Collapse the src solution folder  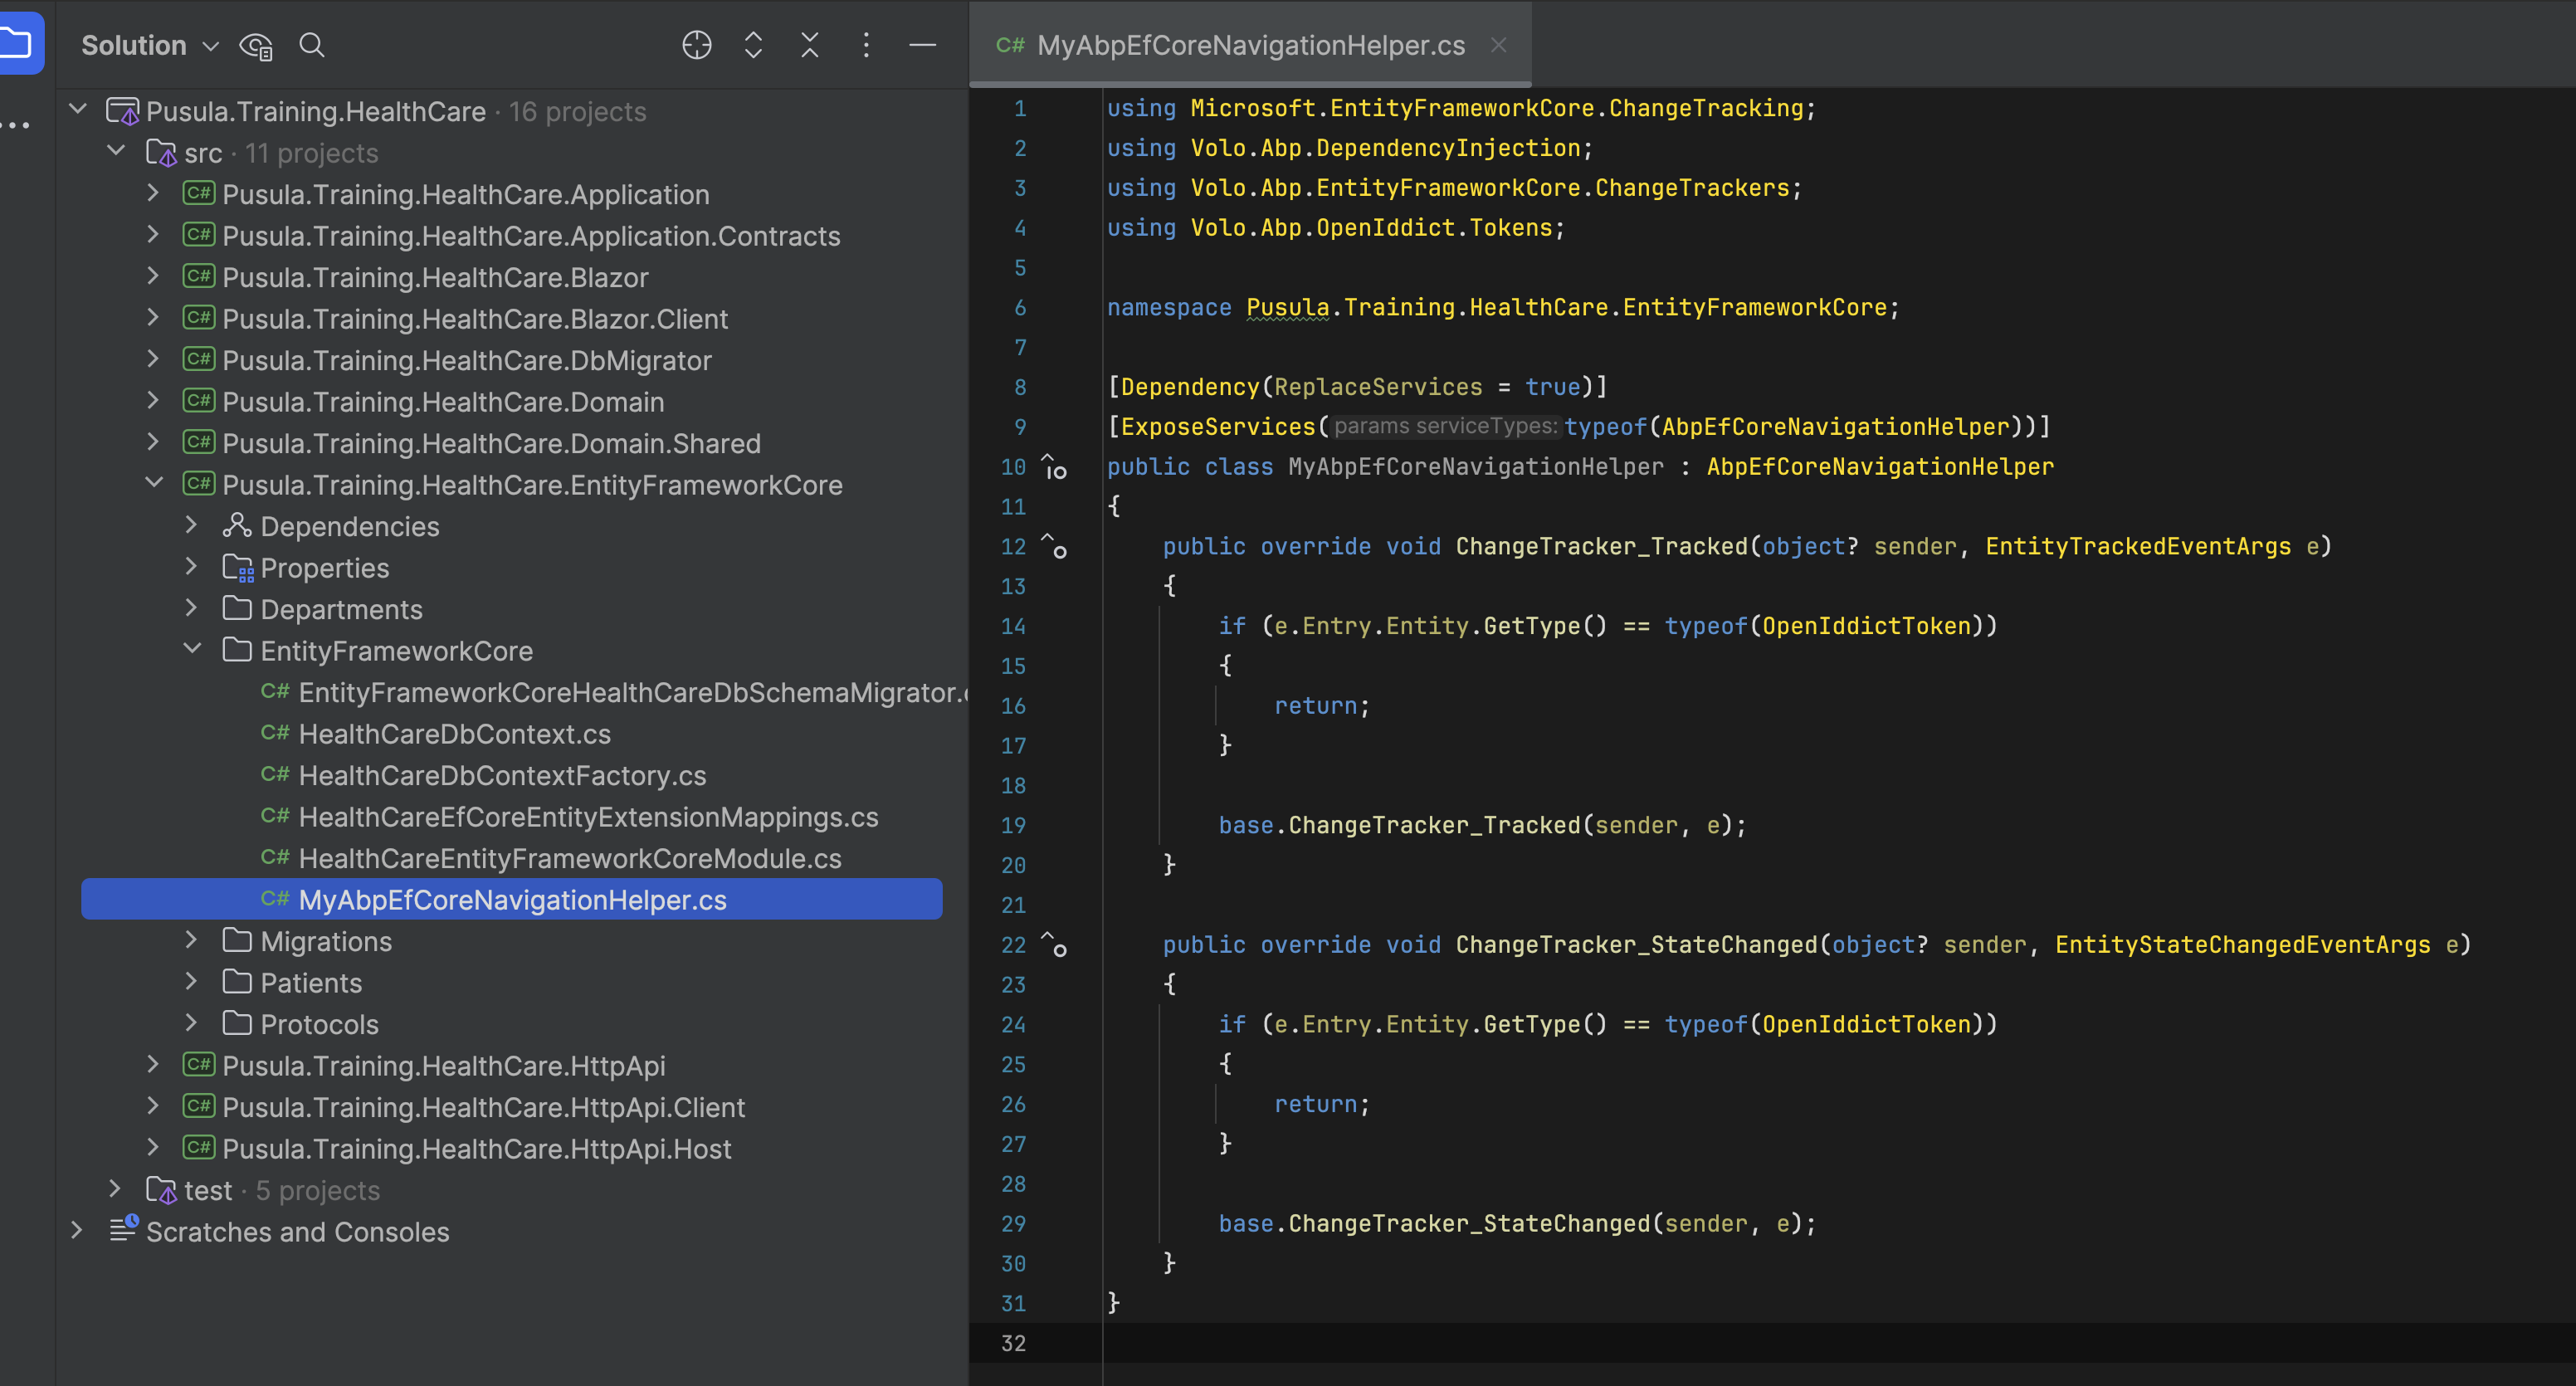116,152
